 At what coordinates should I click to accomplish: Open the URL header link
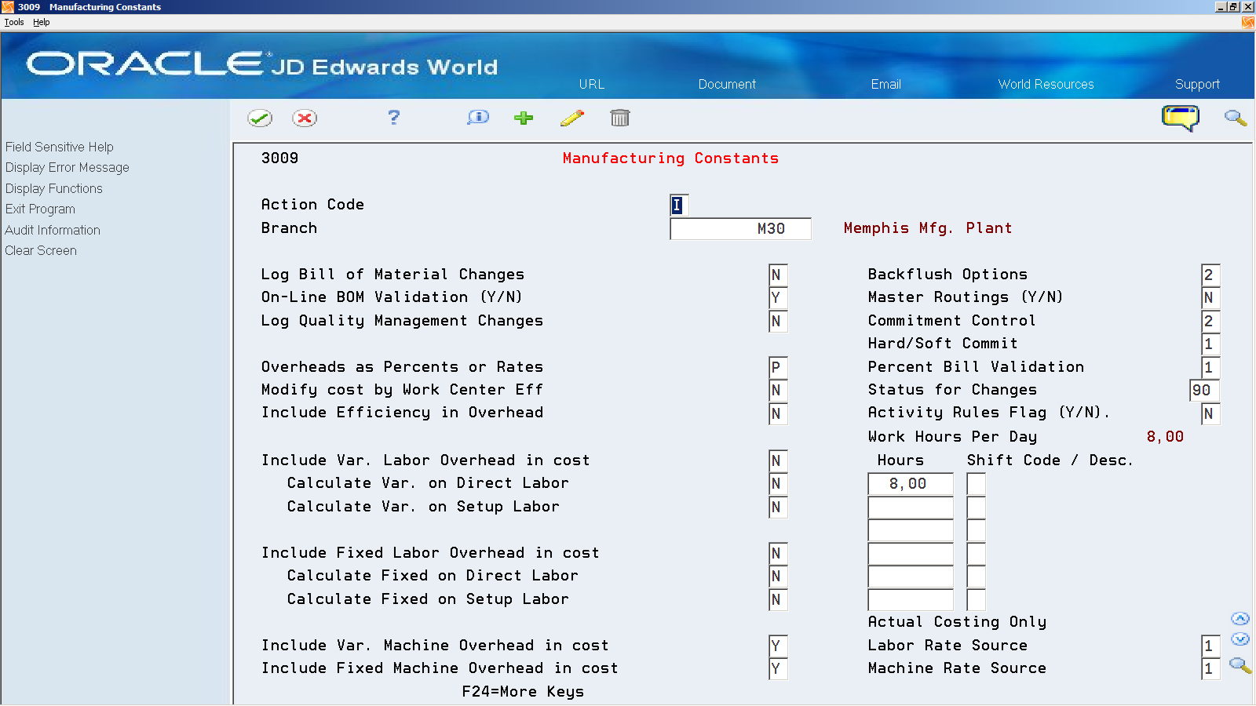point(592,84)
